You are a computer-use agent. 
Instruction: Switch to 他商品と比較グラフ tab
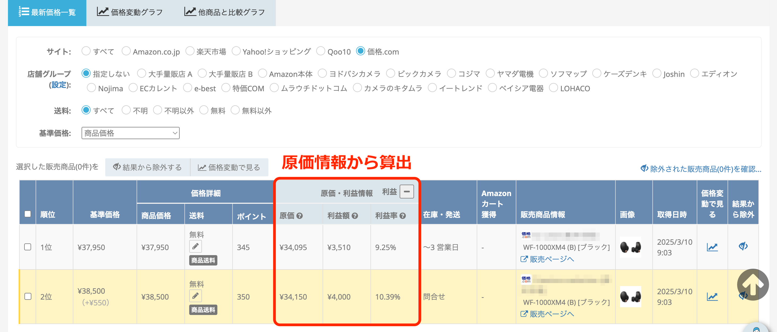click(x=225, y=12)
